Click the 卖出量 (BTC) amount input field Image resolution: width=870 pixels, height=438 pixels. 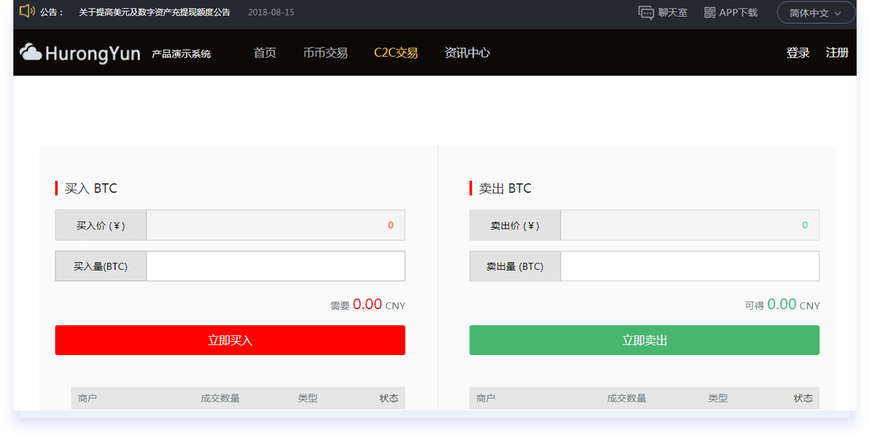(x=689, y=266)
